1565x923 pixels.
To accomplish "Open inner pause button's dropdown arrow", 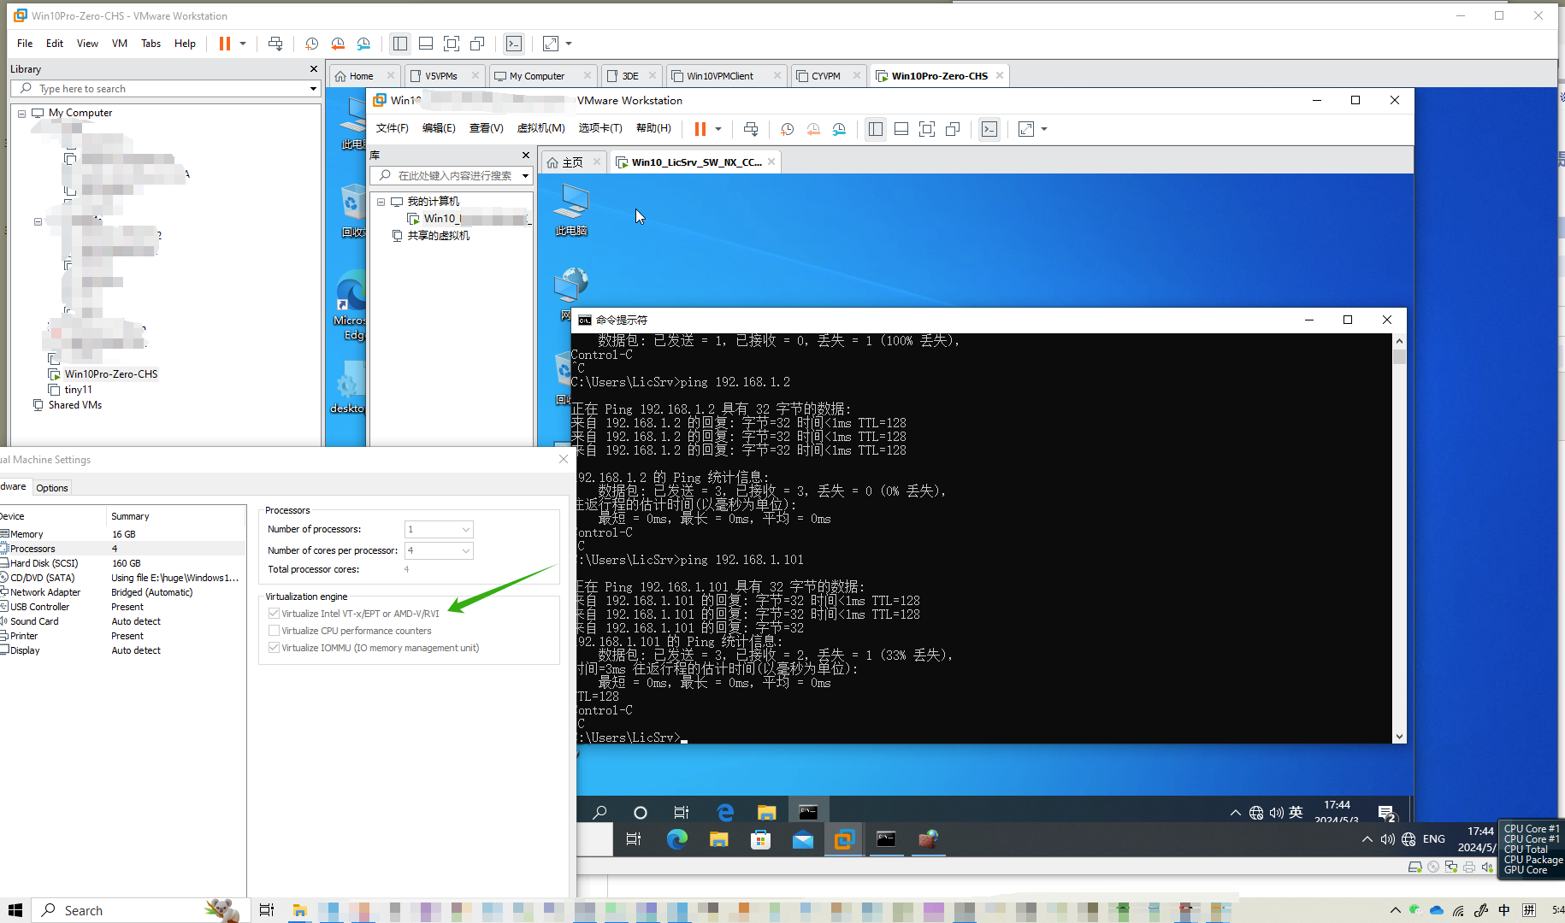I will pos(718,129).
